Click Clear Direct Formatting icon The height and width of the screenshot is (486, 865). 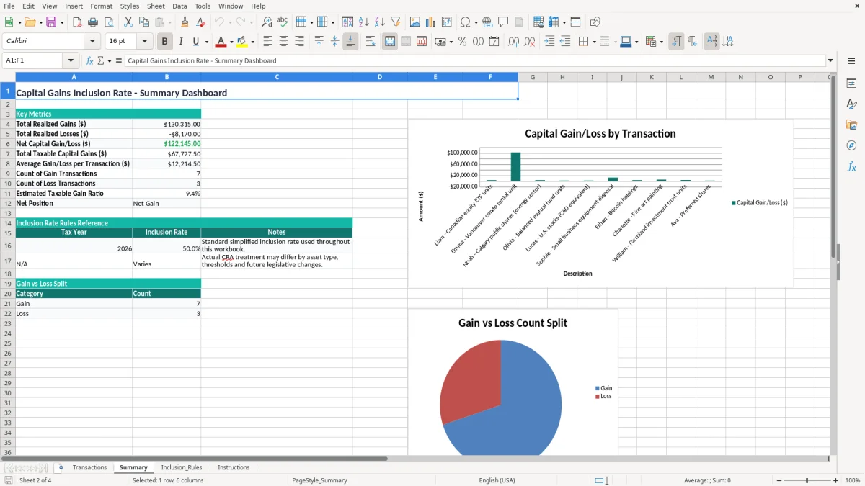(201, 22)
